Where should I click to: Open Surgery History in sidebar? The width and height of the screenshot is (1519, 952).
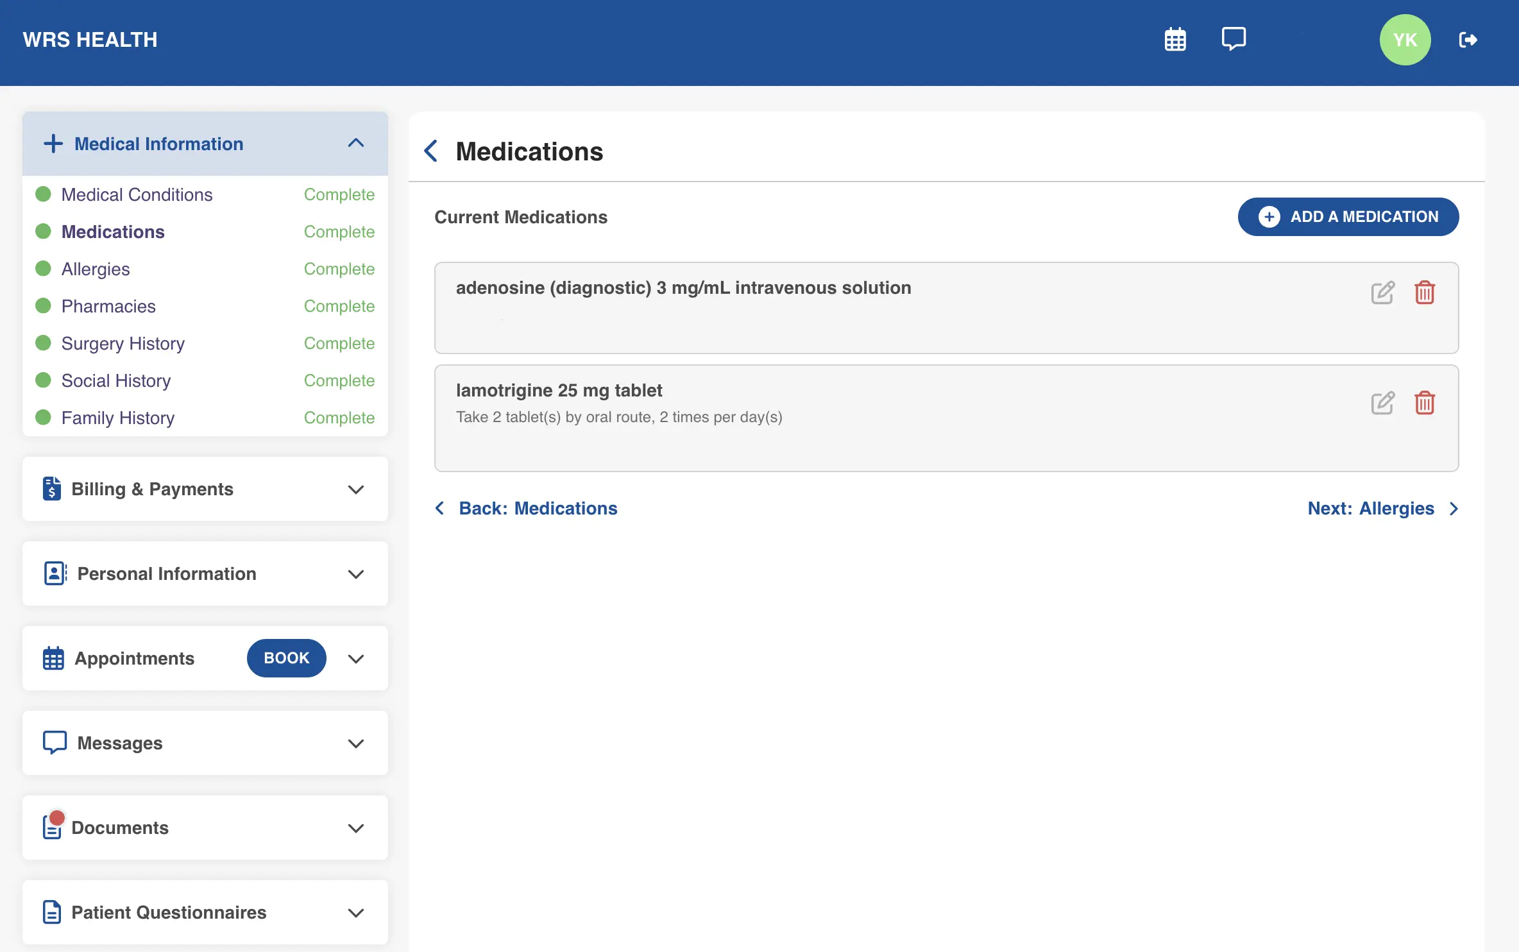(x=123, y=343)
